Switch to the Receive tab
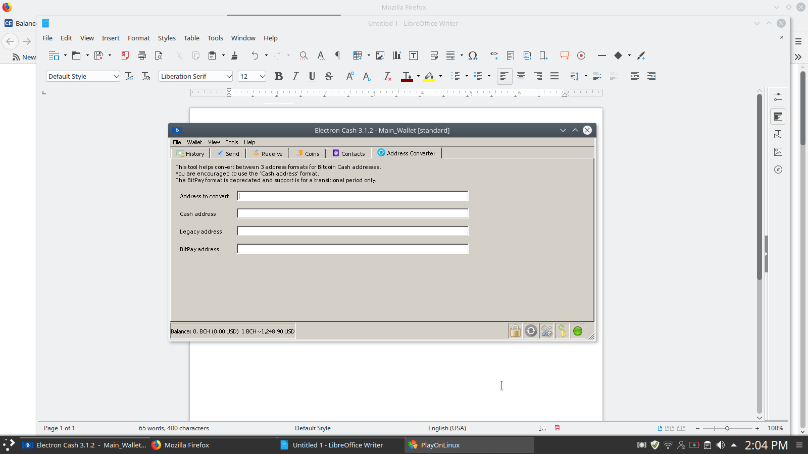This screenshot has height=454, width=808. click(x=268, y=153)
